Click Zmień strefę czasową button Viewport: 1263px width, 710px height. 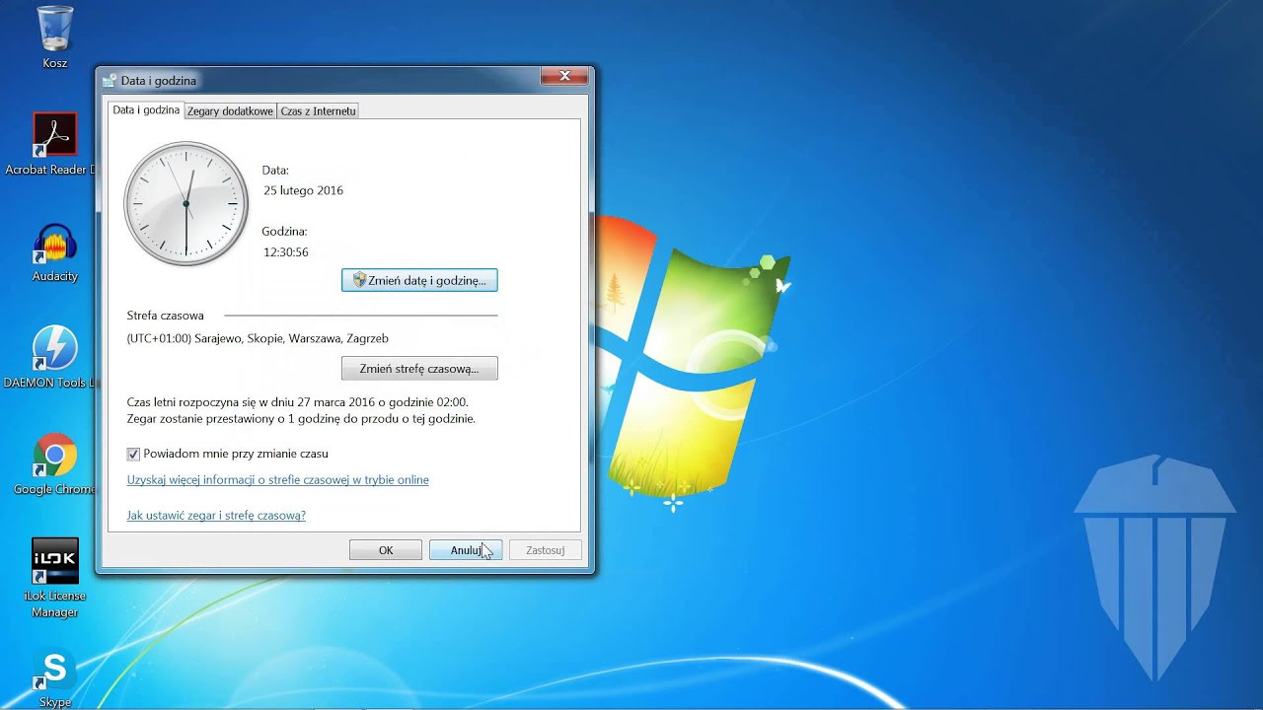419,368
